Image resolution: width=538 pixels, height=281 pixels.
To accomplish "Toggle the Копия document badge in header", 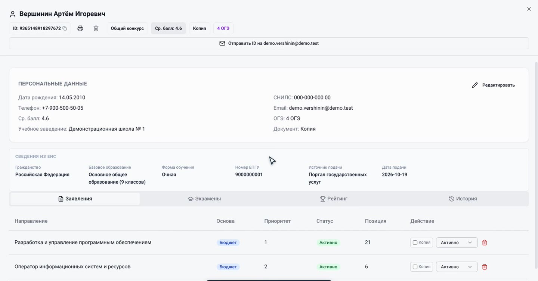I will (200, 28).
